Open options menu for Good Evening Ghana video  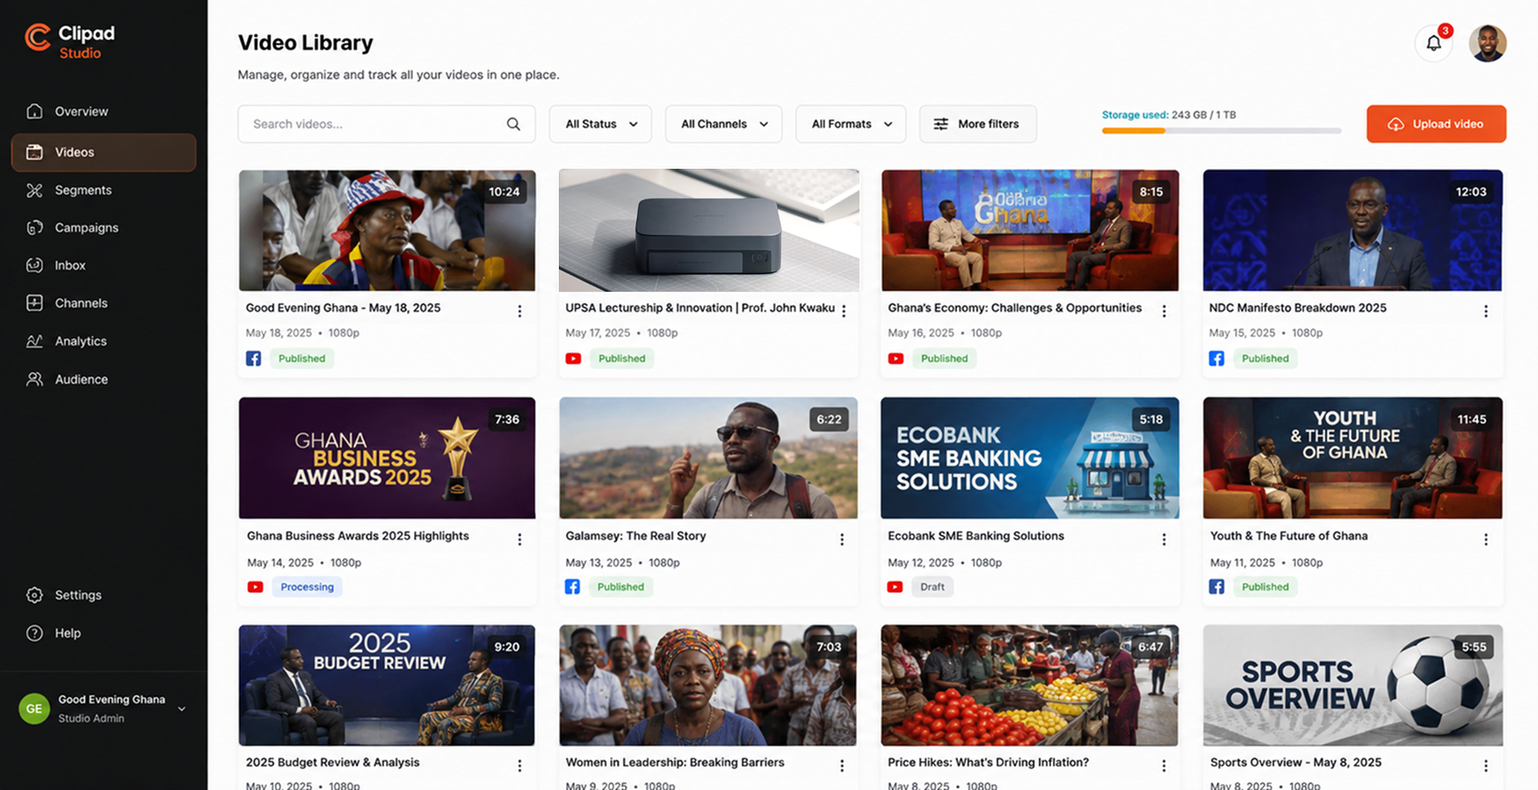519,311
